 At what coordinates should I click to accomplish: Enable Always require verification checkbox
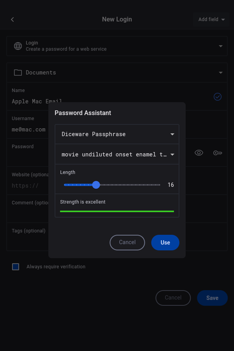click(x=16, y=267)
